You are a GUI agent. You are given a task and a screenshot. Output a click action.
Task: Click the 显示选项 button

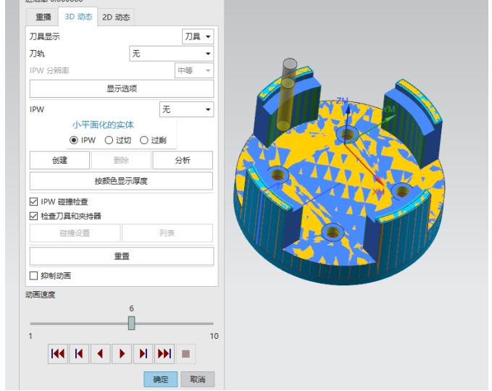[x=122, y=89]
